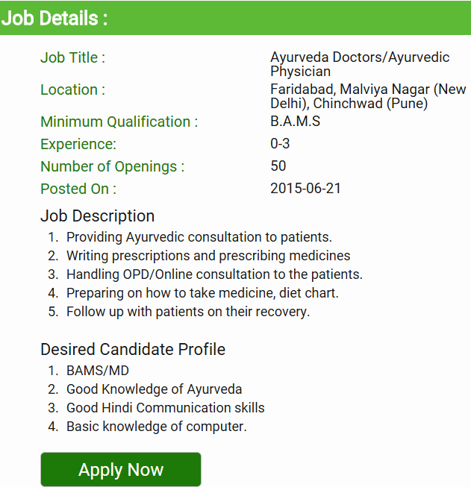Click the Desired Candidate Profile heading
Viewport: 471px width, 487px height.
click(x=133, y=349)
